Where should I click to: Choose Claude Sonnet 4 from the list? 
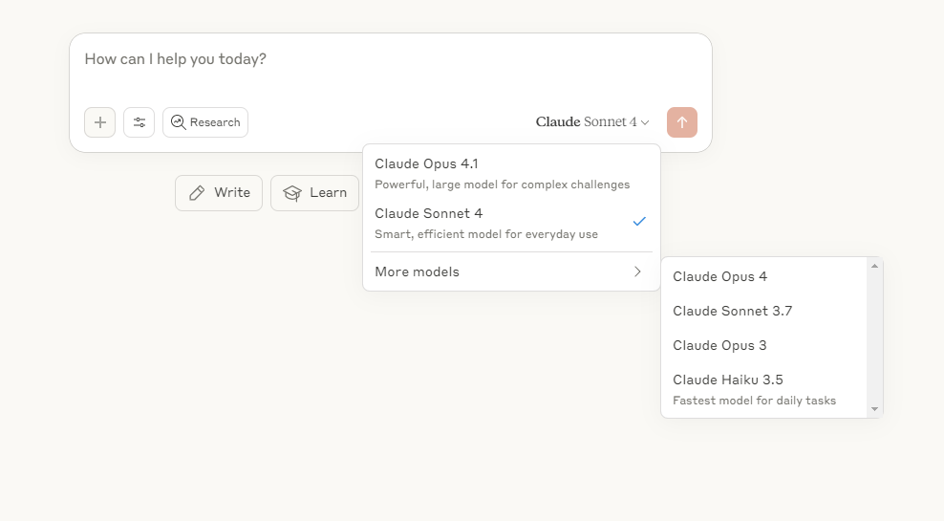[511, 223]
